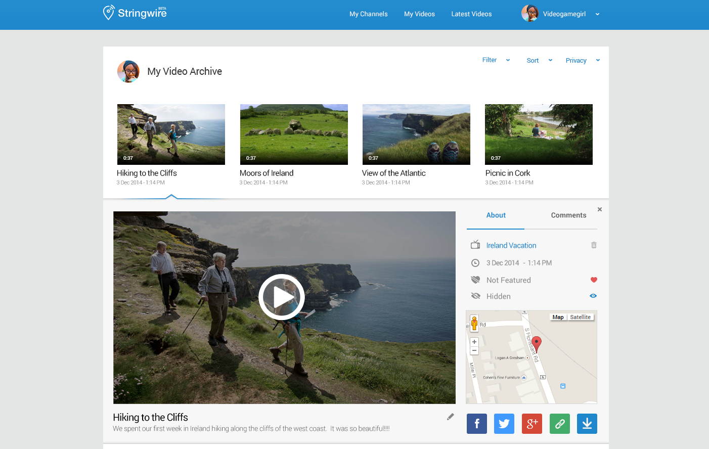Share video on Facebook

point(476,424)
